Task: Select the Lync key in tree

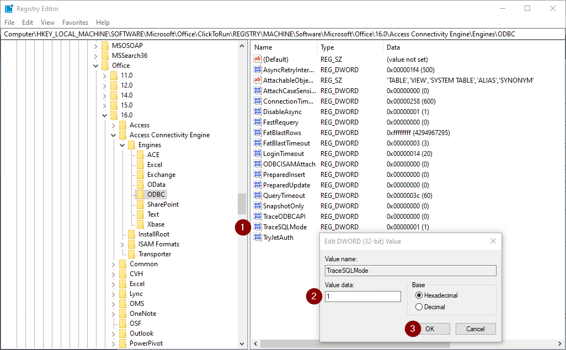Action: (x=136, y=294)
